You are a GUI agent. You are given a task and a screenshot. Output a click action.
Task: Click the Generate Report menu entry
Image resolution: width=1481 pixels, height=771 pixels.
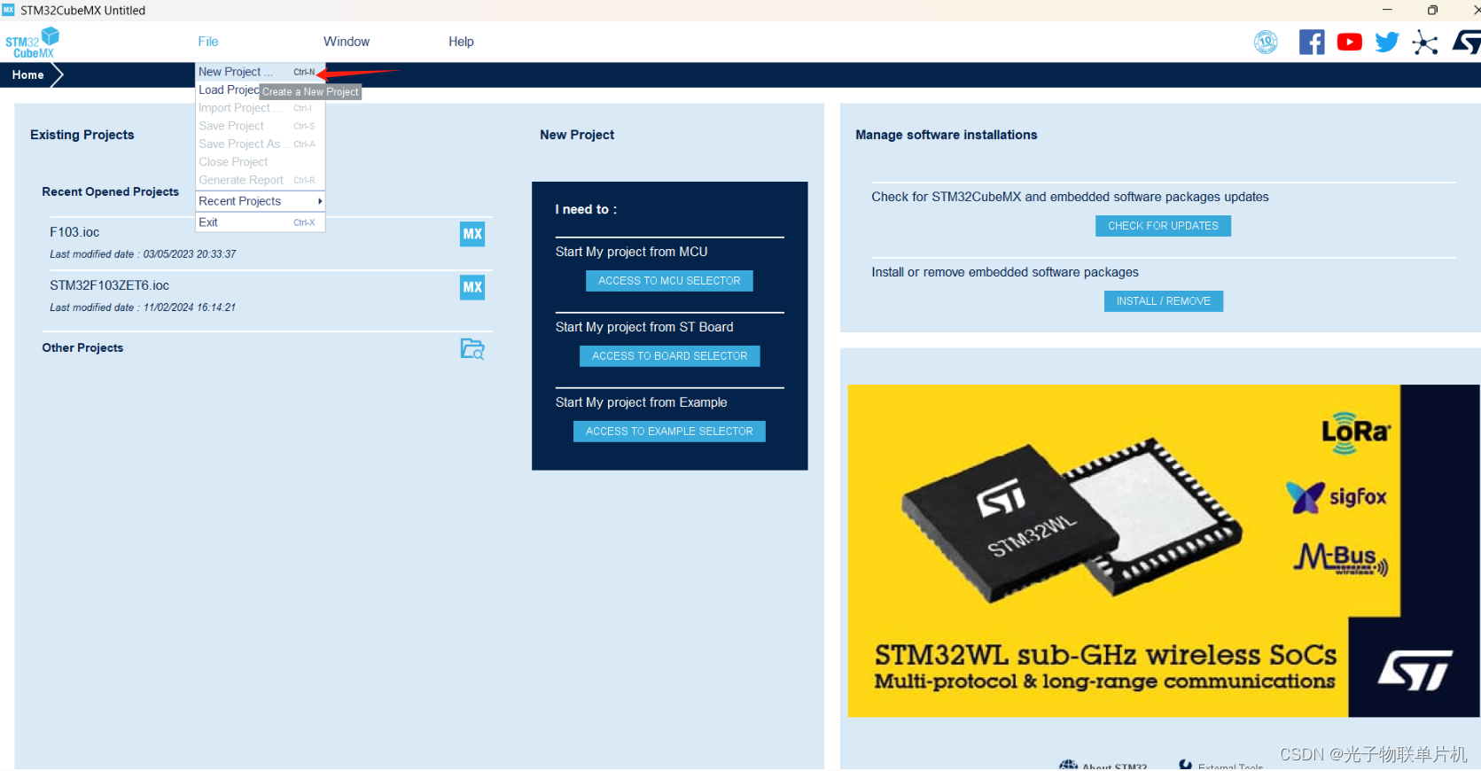pos(260,180)
